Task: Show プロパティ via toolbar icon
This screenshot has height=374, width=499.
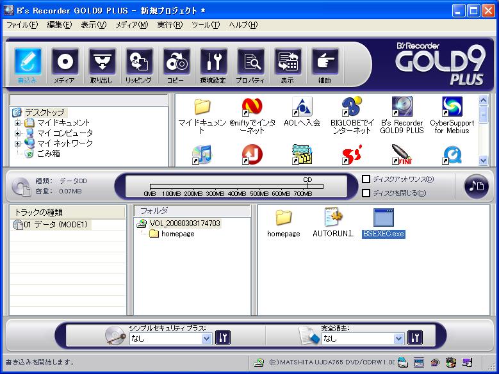Action: (x=250, y=61)
